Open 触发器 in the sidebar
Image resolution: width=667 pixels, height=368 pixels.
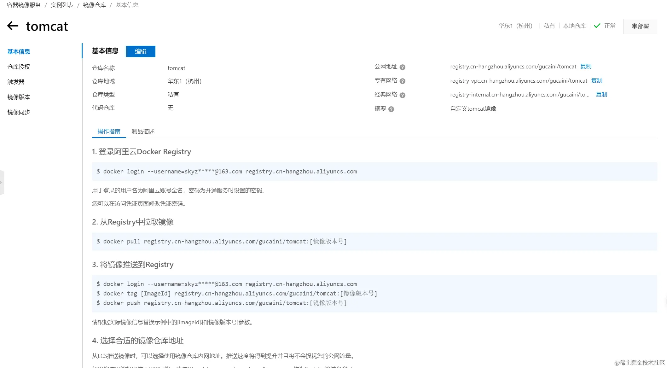pyautogui.click(x=16, y=82)
